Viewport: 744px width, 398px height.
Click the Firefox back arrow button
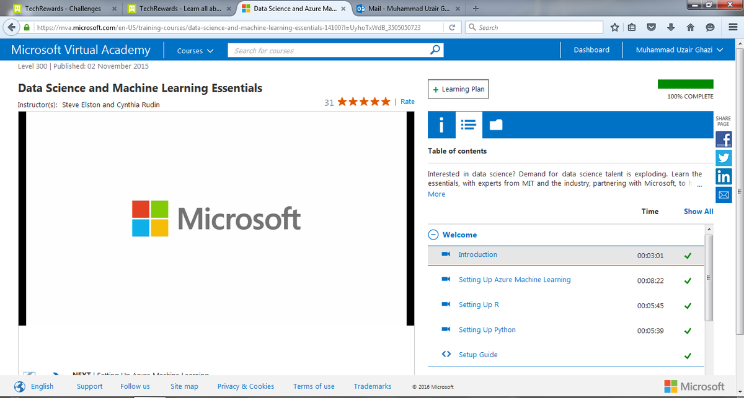(x=11, y=28)
